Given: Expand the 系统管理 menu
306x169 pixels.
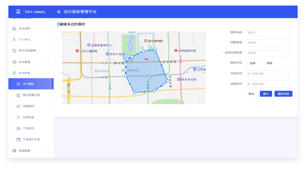Looking at the screenshot, I should [x=31, y=151].
